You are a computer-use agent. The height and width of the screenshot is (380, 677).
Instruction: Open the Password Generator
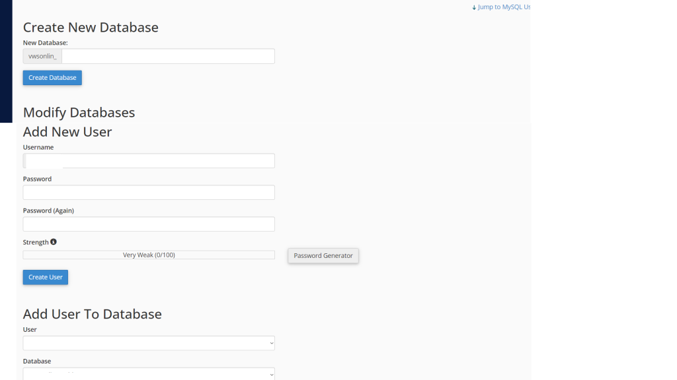[x=323, y=255]
